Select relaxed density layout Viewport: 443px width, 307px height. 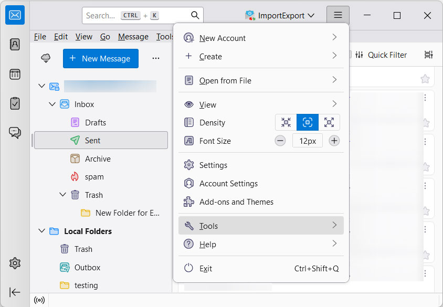(x=329, y=122)
